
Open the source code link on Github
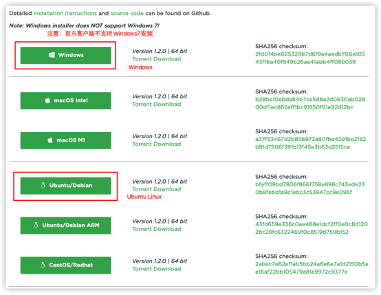127,13
